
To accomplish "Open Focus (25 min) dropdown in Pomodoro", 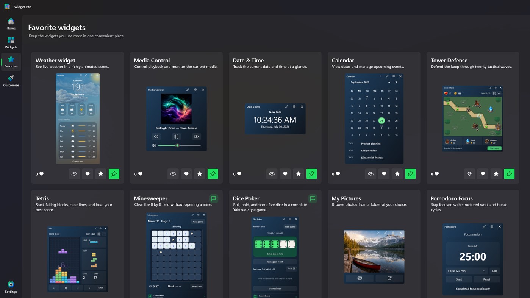I will click(x=466, y=271).
